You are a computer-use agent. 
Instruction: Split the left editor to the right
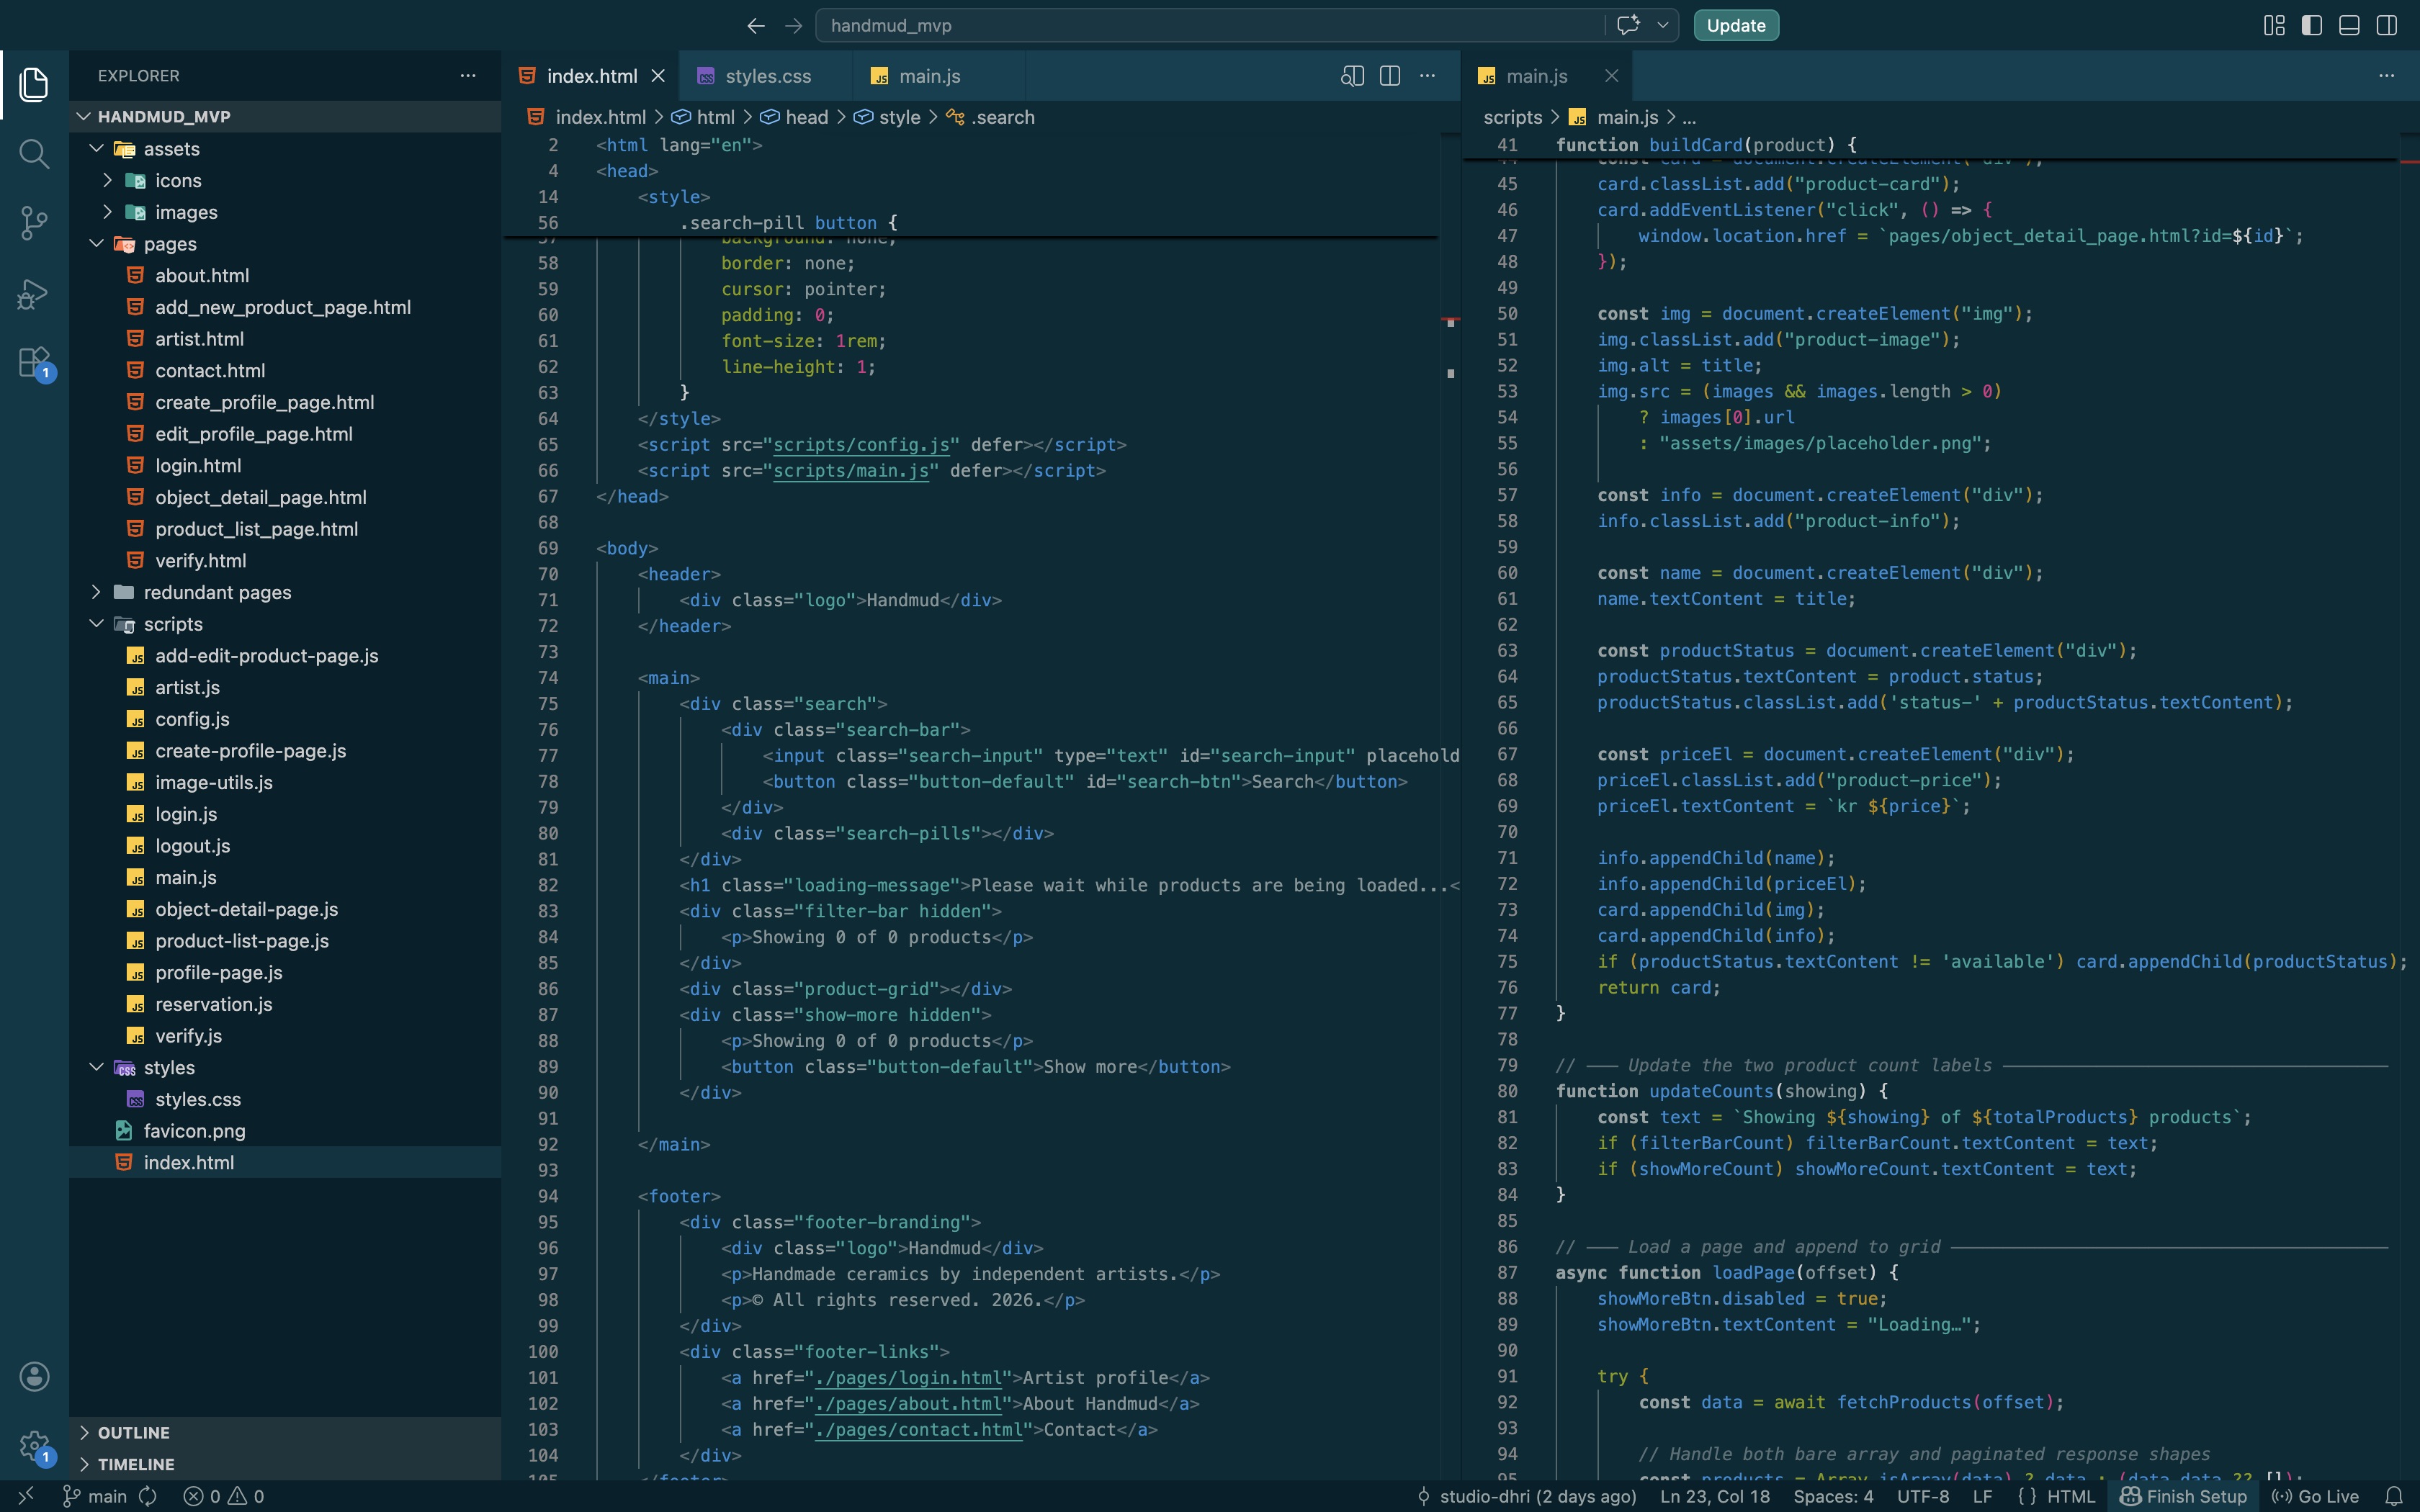point(1390,76)
